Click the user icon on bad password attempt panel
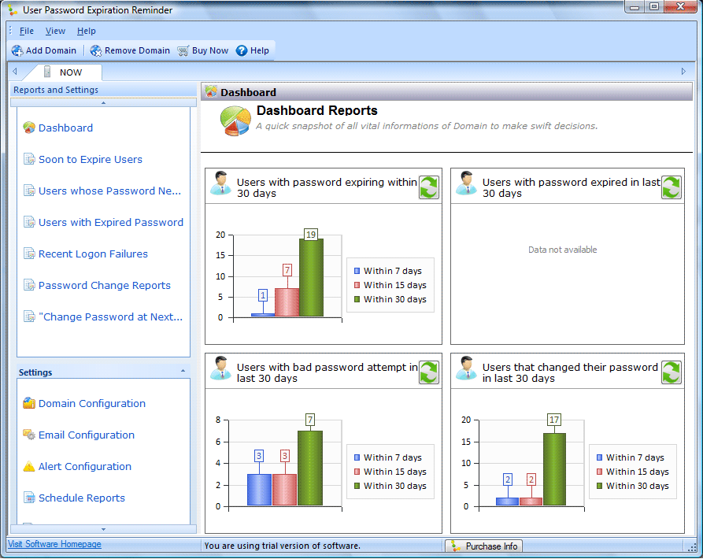The image size is (703, 559). pos(220,368)
